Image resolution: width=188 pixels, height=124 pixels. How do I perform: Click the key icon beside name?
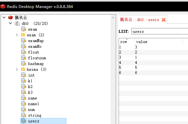tap(24, 98)
